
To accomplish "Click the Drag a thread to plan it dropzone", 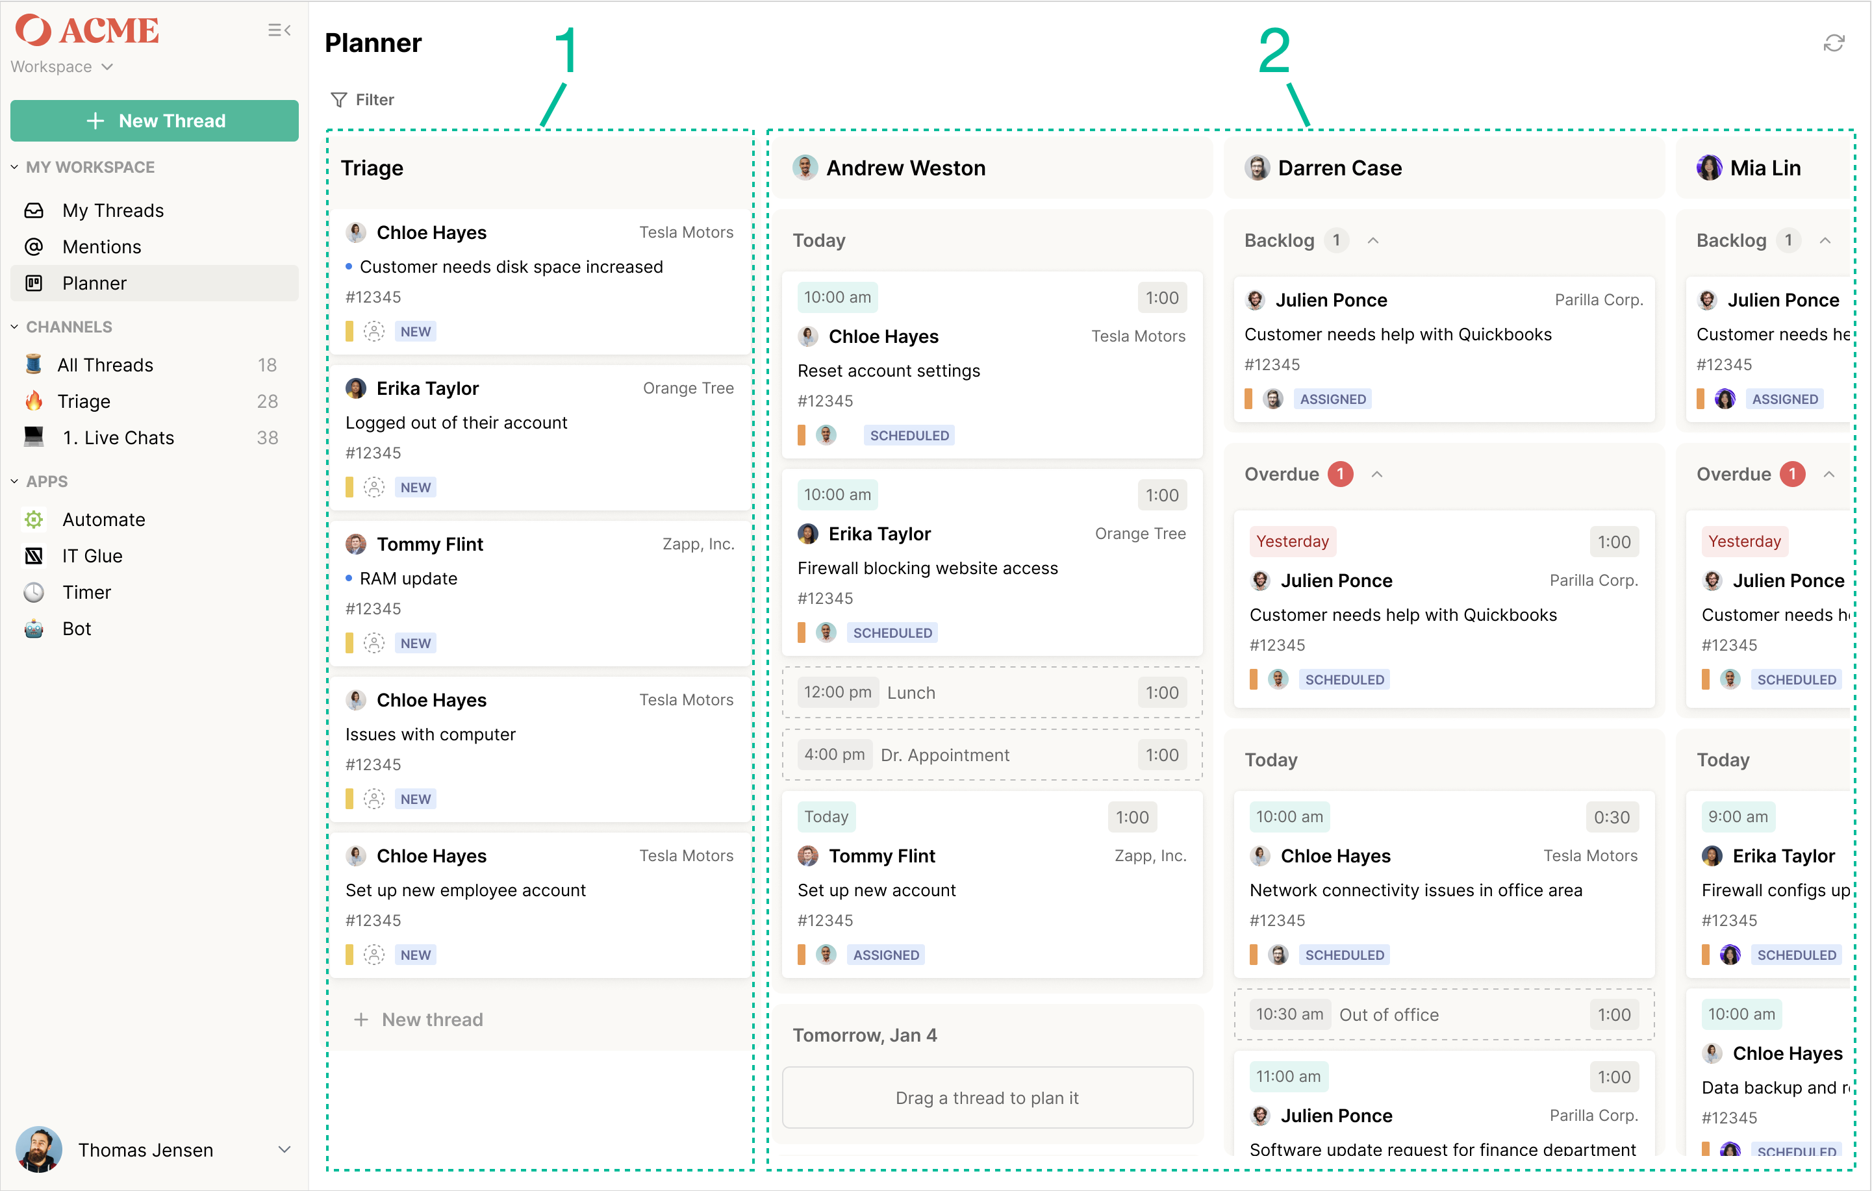I will click(987, 1097).
